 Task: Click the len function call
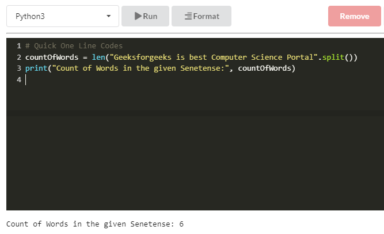coord(98,57)
